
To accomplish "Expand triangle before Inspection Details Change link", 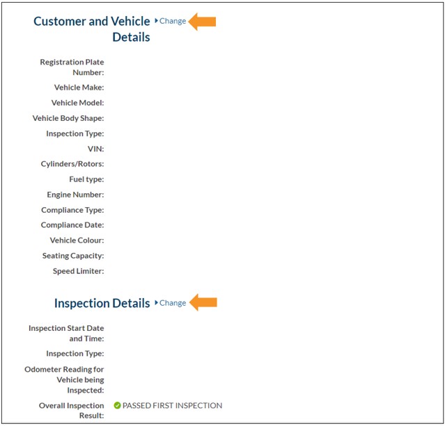I will click(x=156, y=303).
